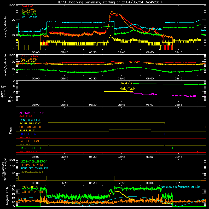Image resolution: width=209 pixels, height=209 pixels.
Task: Select the REAR_DEC_WEIGHT legend label
Action: click(x=32, y=172)
